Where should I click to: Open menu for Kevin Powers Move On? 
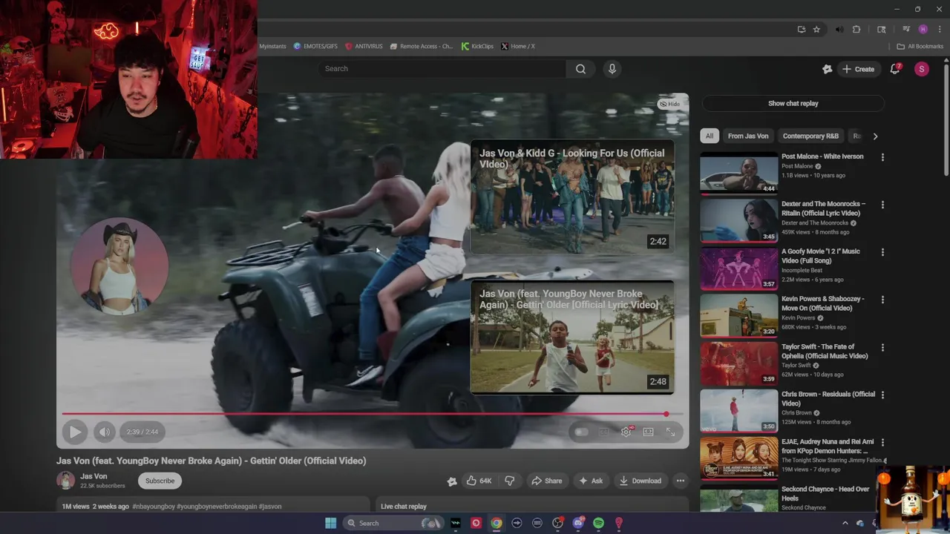point(882,300)
